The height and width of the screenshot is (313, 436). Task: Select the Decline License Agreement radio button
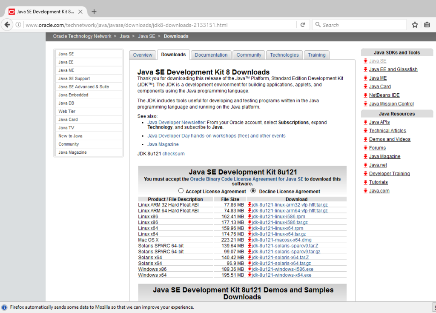(x=253, y=191)
